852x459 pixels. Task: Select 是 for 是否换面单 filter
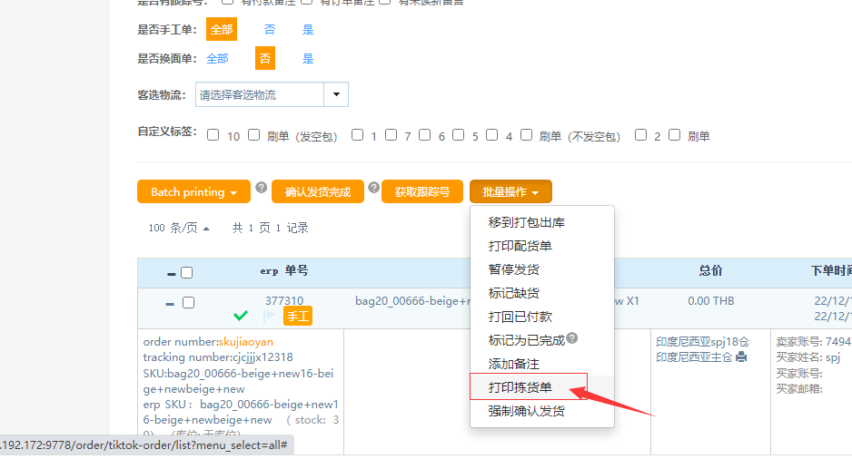pos(308,59)
